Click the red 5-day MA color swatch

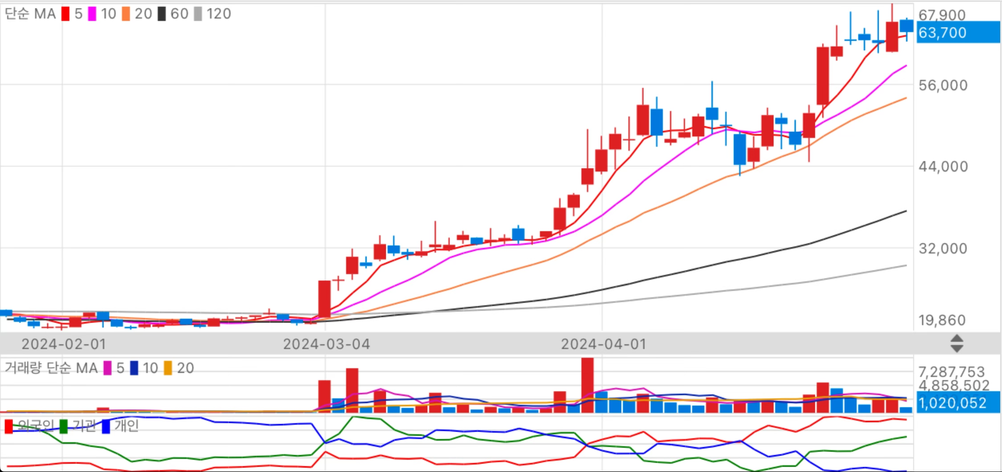click(x=65, y=14)
